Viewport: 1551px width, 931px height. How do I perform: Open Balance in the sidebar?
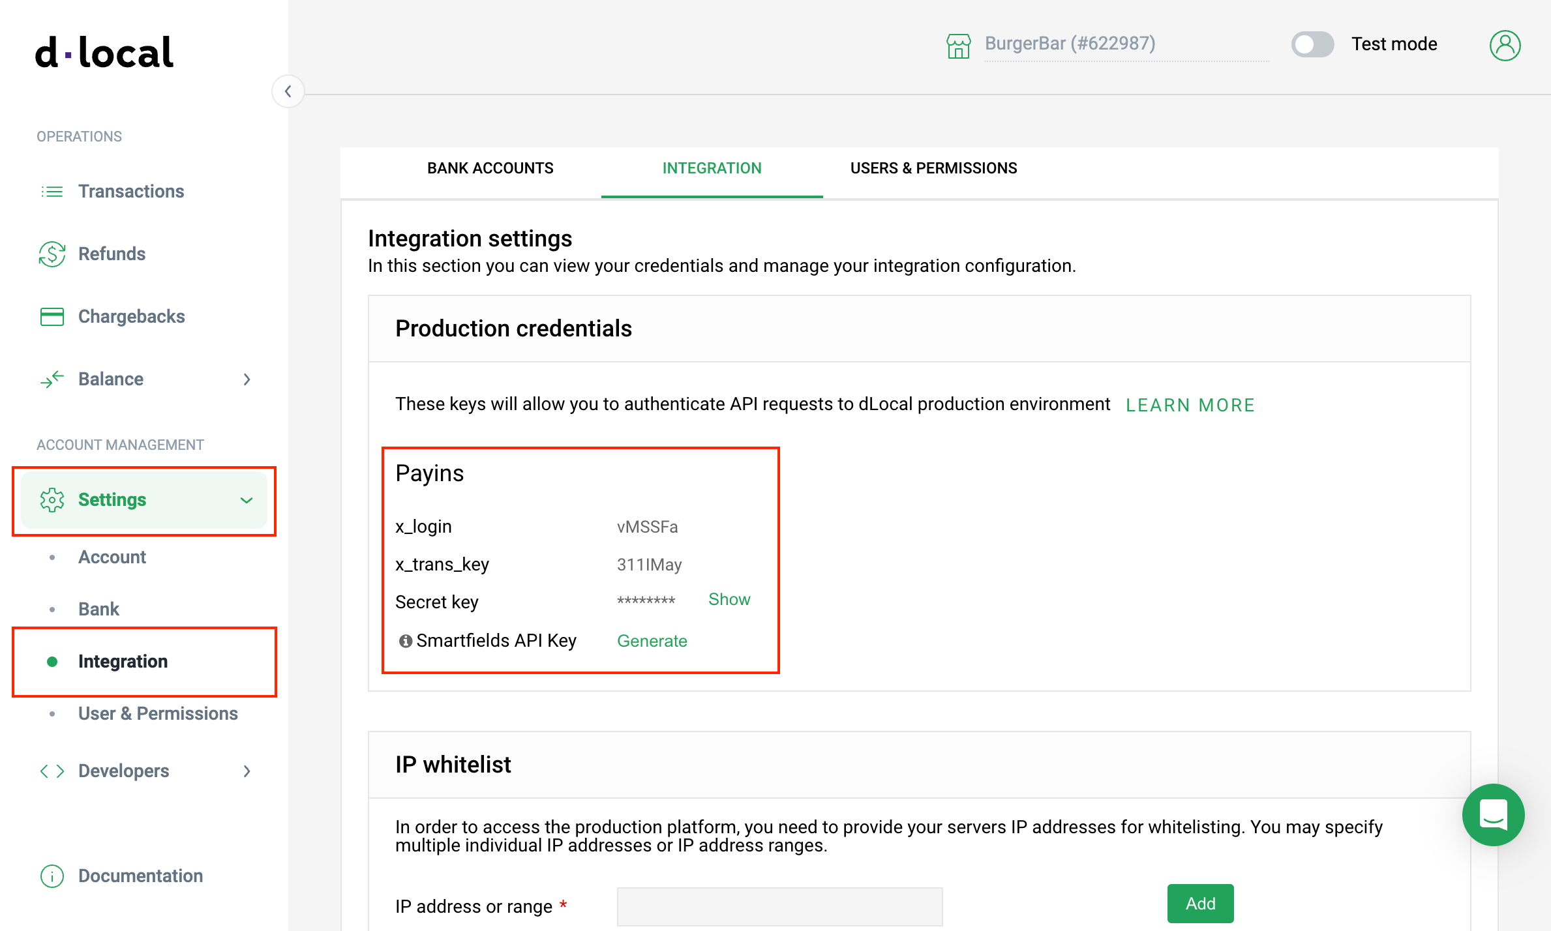point(111,379)
